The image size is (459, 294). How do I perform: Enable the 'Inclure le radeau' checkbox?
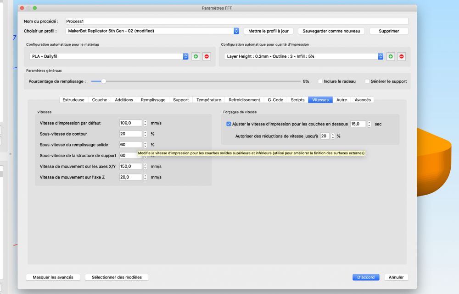click(320, 82)
